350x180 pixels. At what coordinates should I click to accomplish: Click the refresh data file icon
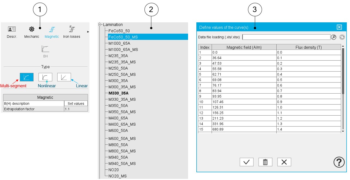(342, 37)
